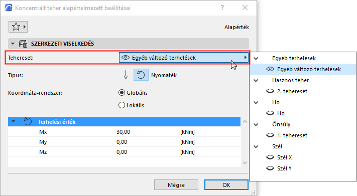Click the moment icon beside Terhelési érték
The height and width of the screenshot is (196, 357).
pyautogui.click(x=28, y=122)
